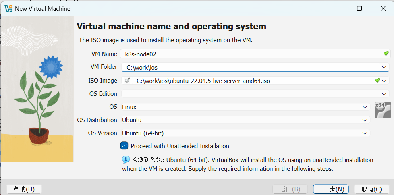
Task: Click the blue information icon near detection message
Action: coord(126,160)
